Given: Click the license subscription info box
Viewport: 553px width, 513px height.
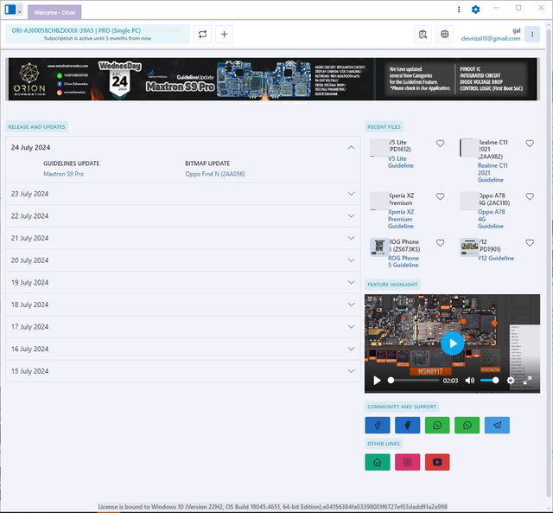Looking at the screenshot, I should (98, 35).
